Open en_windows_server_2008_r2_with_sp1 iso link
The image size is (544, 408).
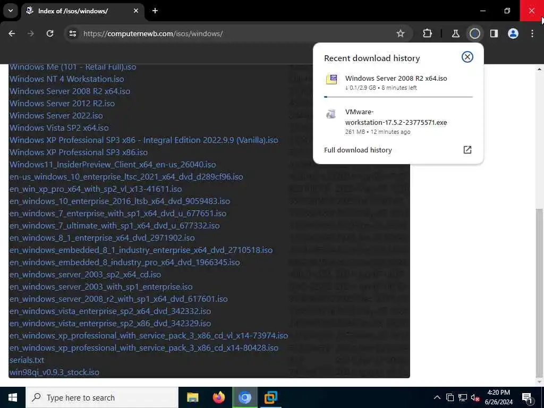click(x=118, y=299)
